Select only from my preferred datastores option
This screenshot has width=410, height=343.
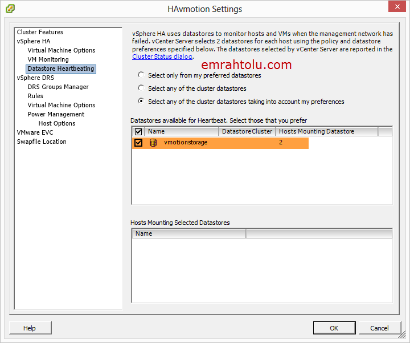click(141, 75)
